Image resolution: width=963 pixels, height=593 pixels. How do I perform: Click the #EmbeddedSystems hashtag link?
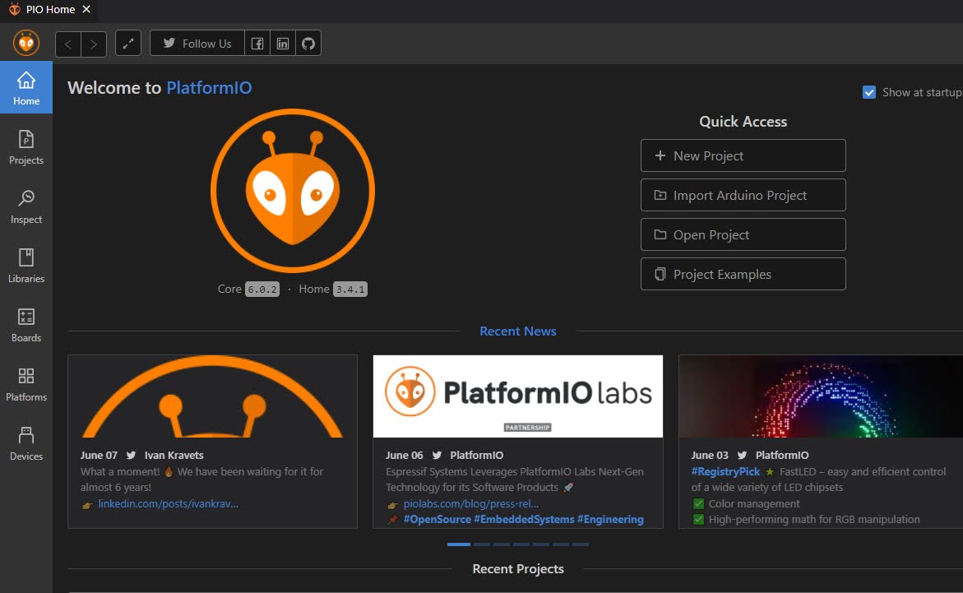click(x=524, y=519)
